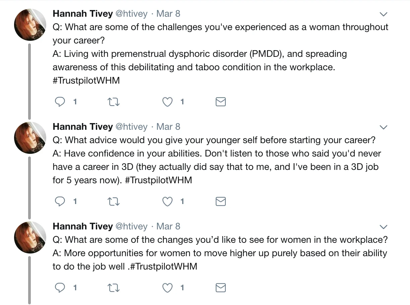Expand the second tweet's options chevron

[x=383, y=127]
